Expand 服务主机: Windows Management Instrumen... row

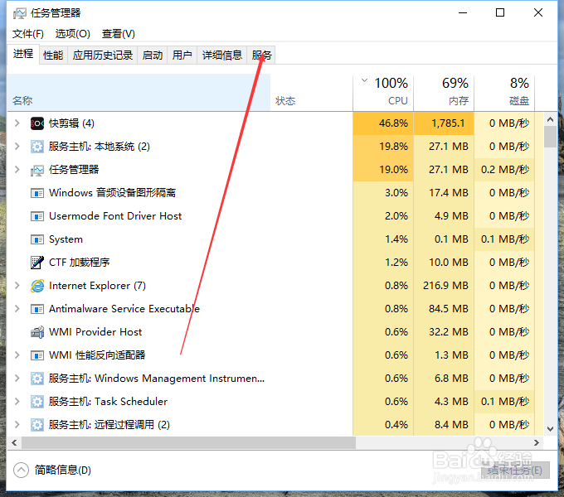click(17, 379)
